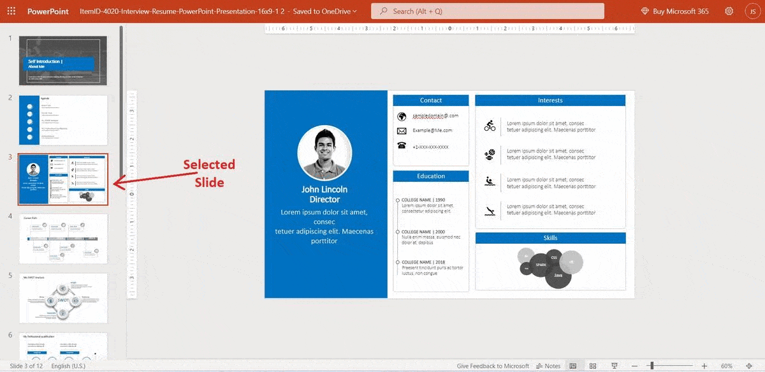765x372 pixels.
Task: Select the slide 5 SWOT thumbnail
Action: (x=62, y=297)
